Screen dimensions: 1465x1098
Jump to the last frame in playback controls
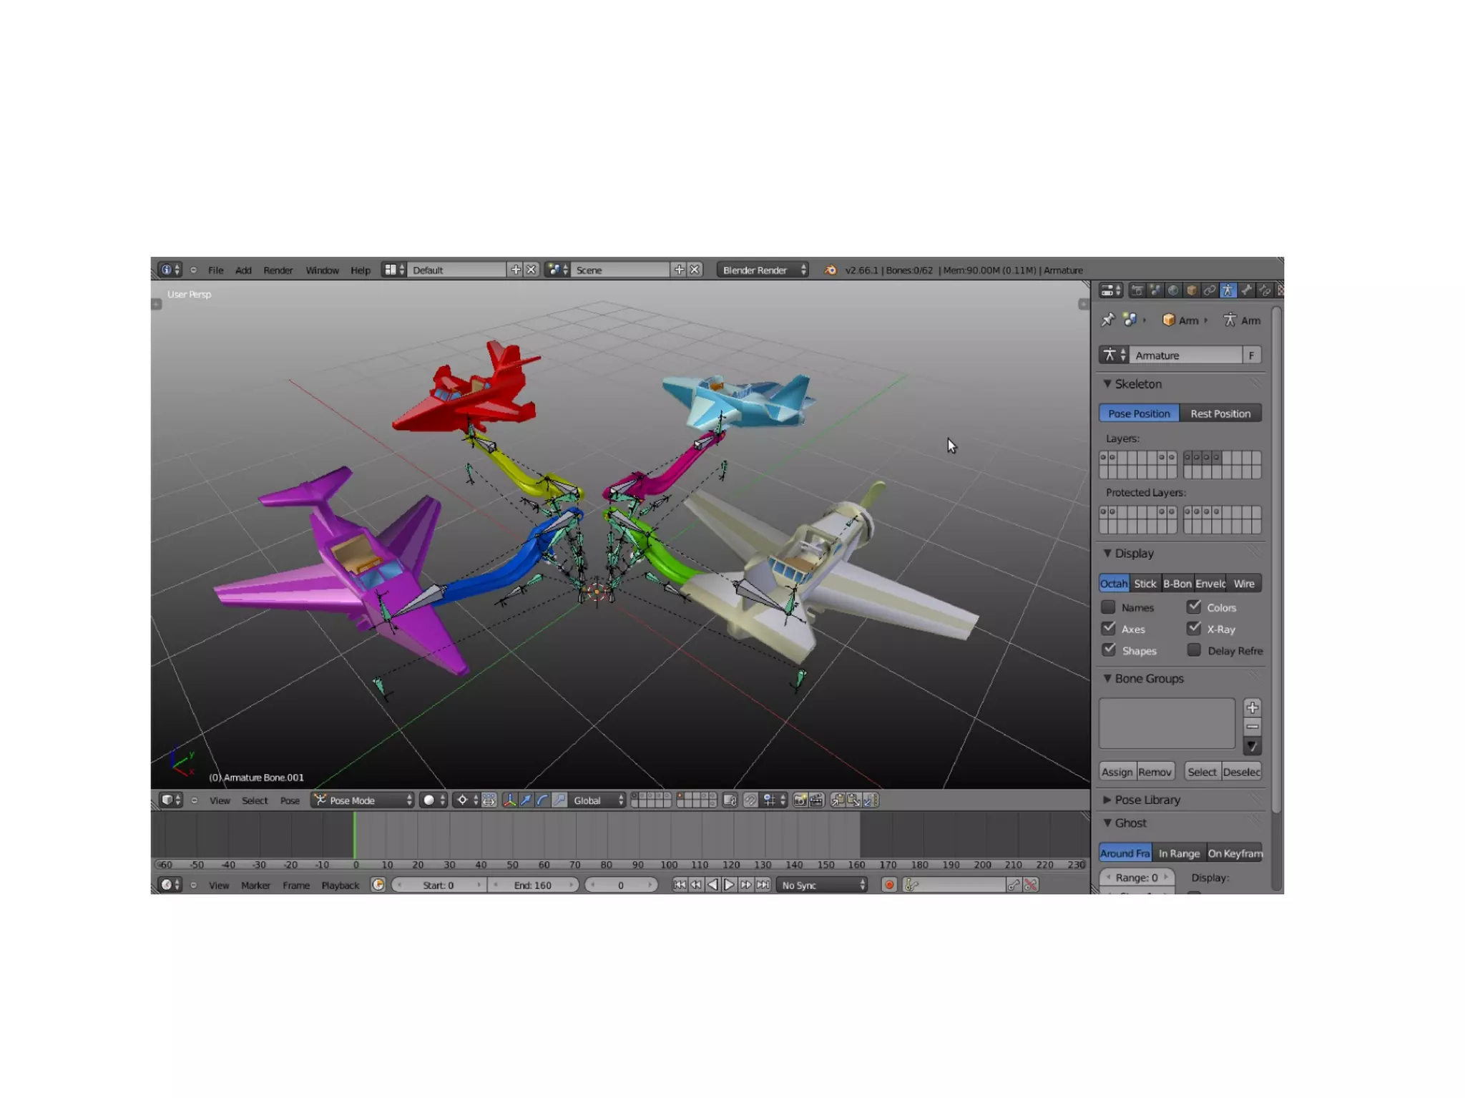(x=763, y=885)
